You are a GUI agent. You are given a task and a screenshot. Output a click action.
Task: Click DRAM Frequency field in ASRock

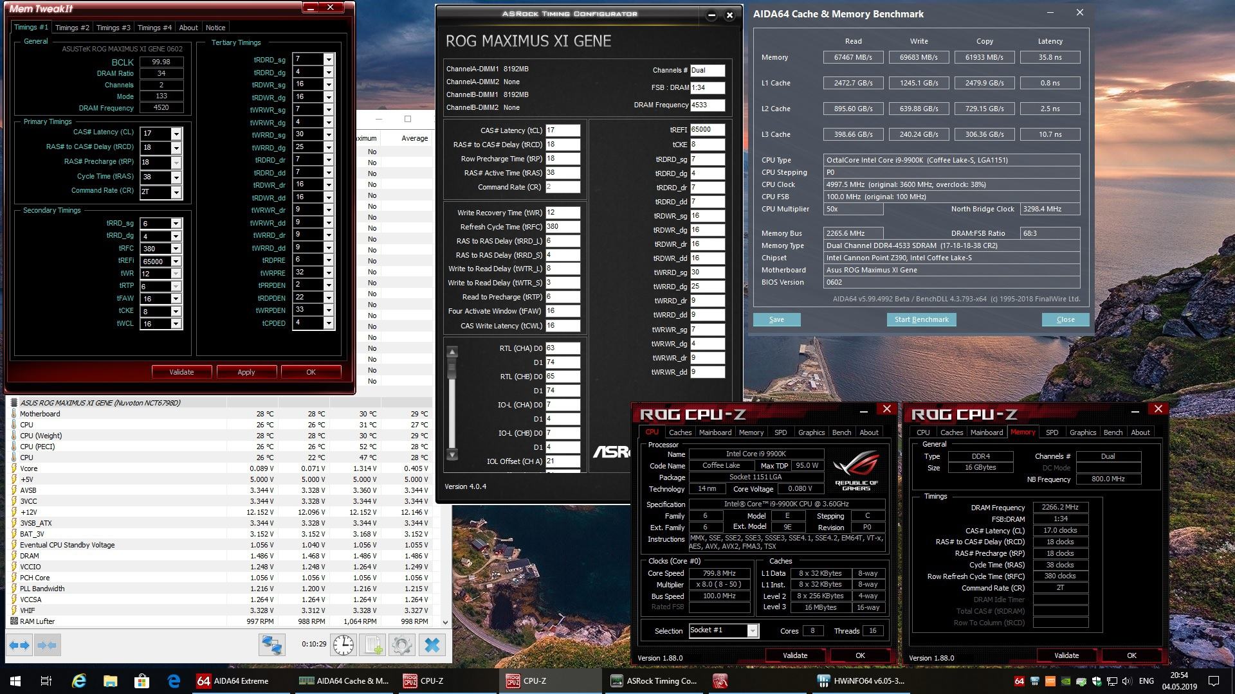(708, 105)
